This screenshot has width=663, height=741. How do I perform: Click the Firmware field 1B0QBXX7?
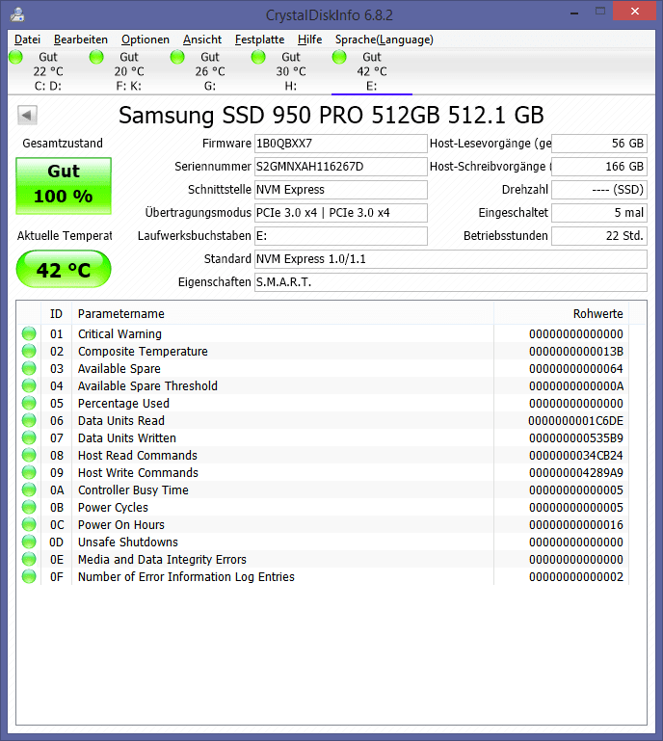(341, 144)
